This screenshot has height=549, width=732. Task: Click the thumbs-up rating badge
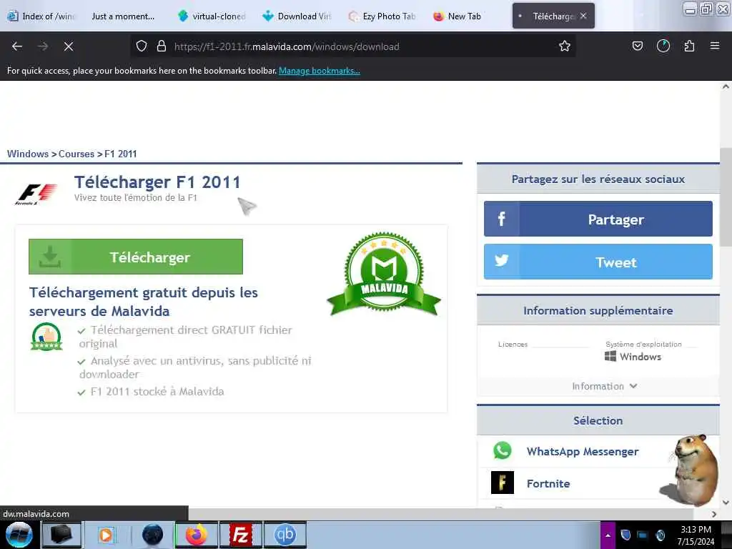[x=46, y=336]
